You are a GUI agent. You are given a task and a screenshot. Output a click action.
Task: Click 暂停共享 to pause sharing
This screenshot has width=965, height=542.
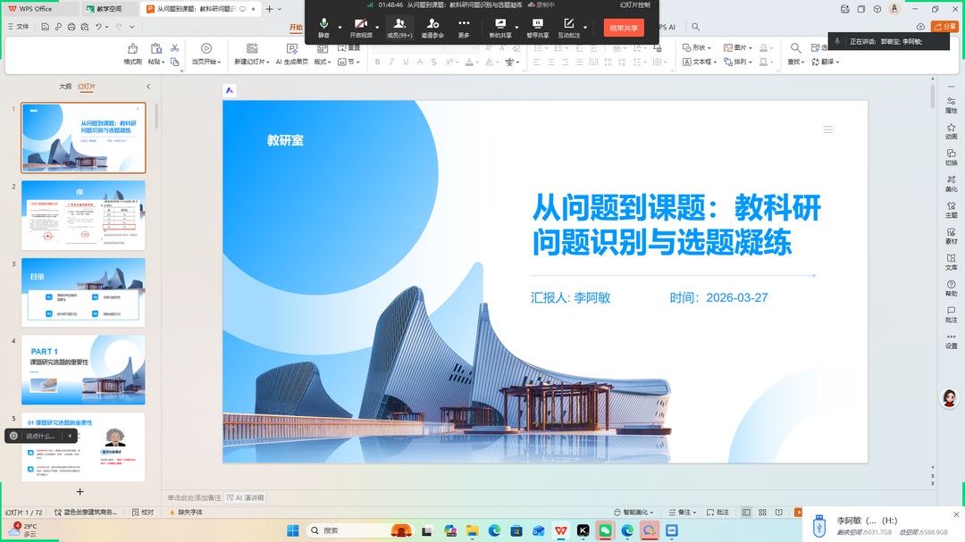click(538, 27)
